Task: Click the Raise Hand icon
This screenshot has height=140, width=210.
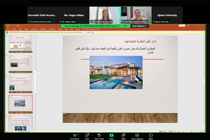Action: 99,135
